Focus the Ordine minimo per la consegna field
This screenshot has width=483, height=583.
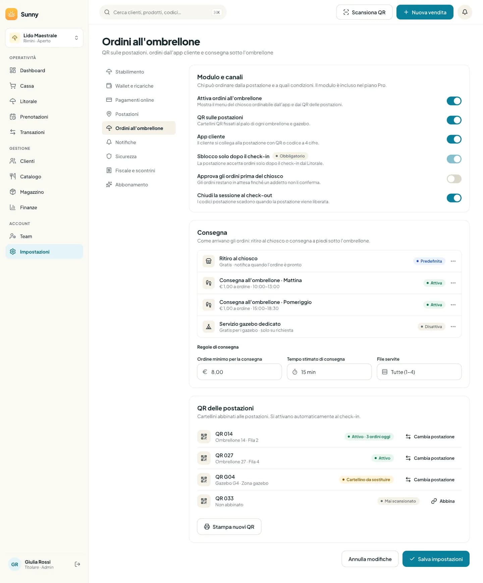[x=239, y=372]
